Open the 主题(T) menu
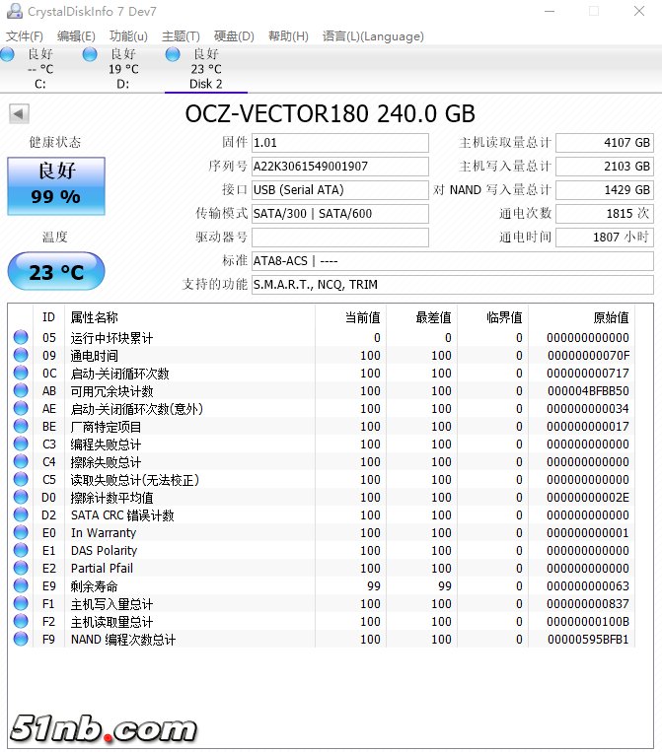This screenshot has width=662, height=752. click(x=181, y=36)
